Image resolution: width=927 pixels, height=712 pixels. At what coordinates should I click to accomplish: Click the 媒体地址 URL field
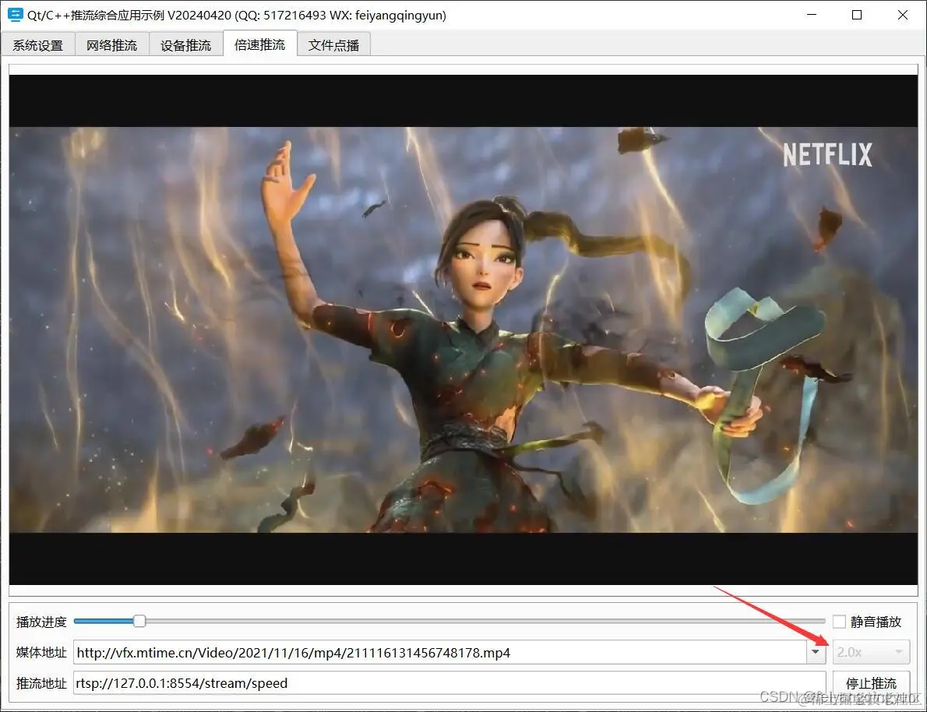point(440,652)
